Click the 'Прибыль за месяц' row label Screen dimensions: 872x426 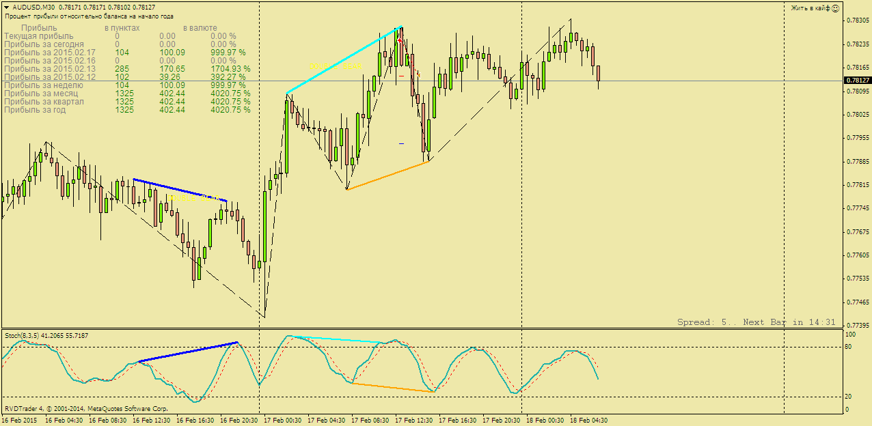pos(41,93)
